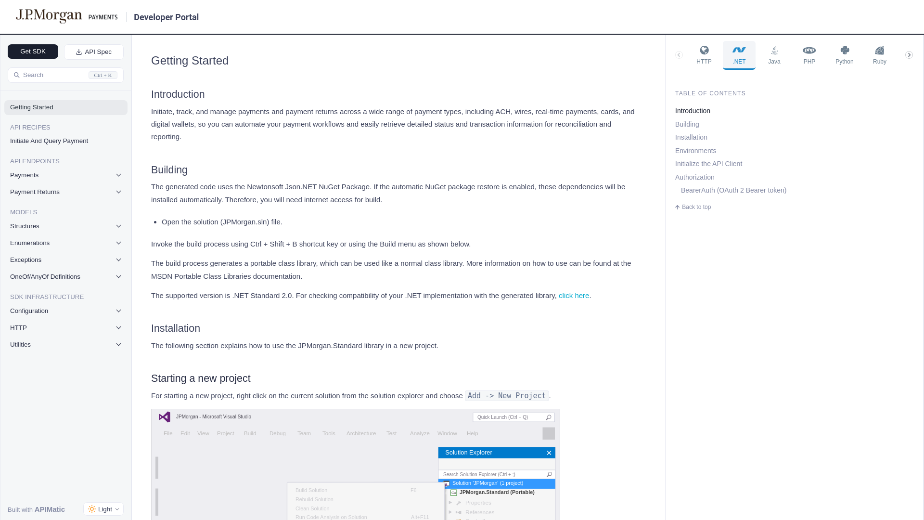Open the Light theme dropdown
The image size is (924, 520).
click(103, 509)
